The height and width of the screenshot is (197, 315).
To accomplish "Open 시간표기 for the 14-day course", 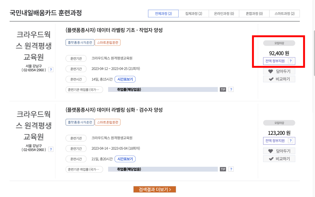I will [x=126, y=79].
